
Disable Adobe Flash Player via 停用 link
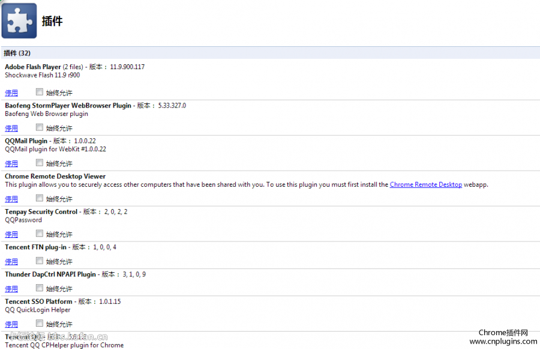point(11,93)
